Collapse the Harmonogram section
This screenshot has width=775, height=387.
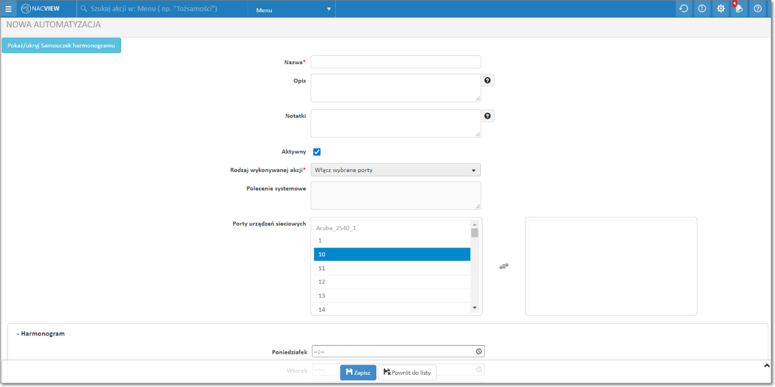(41, 334)
